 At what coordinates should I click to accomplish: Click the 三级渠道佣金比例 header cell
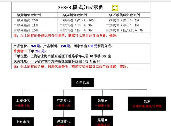coord(81,15)
